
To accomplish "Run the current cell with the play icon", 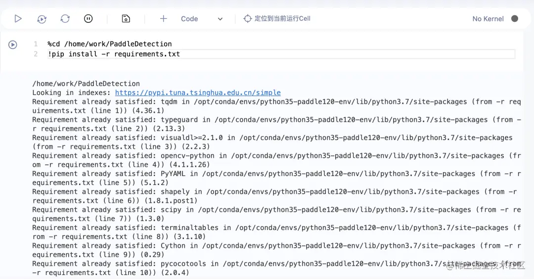I will coord(18,19).
